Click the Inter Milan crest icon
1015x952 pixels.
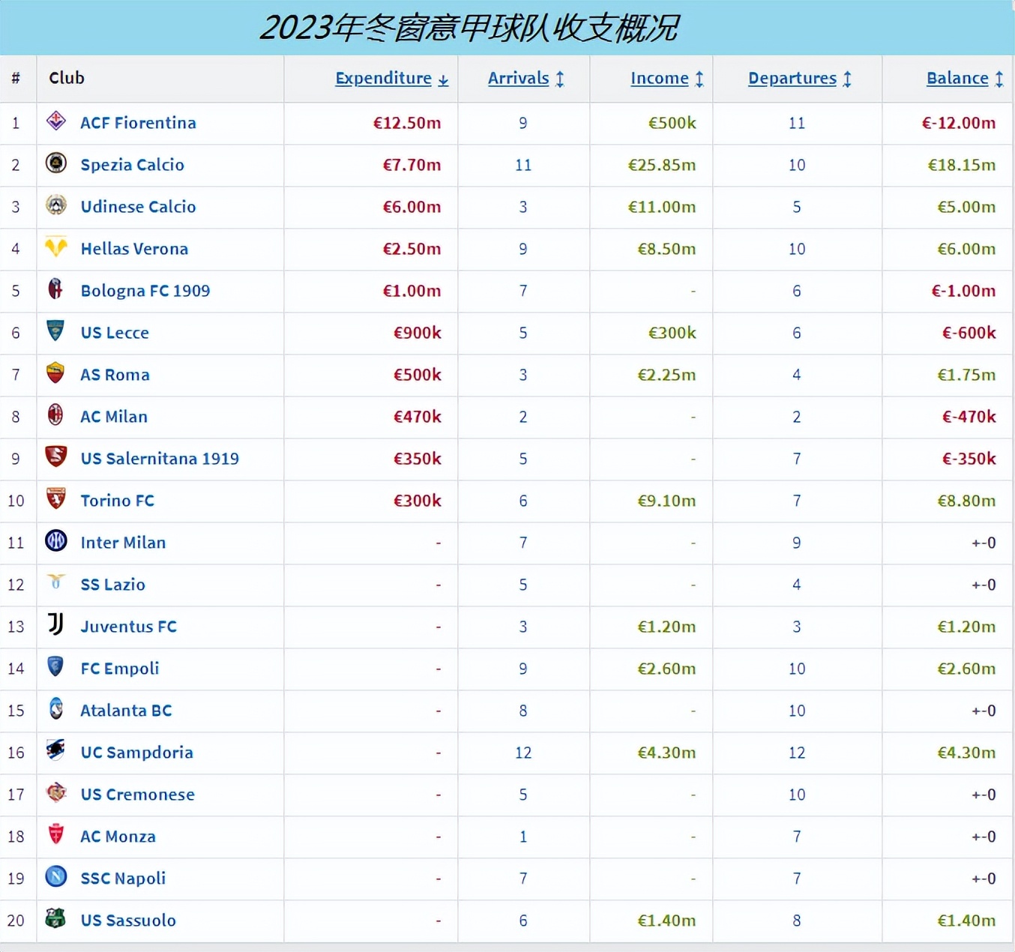[55, 543]
